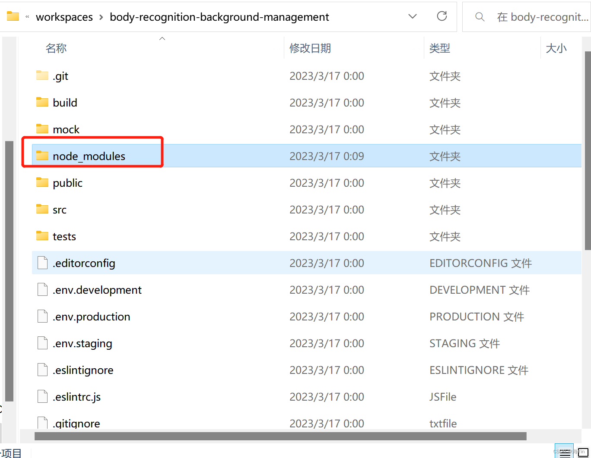Image resolution: width=591 pixels, height=458 pixels.
Task: Click the .eslintrc.js file icon
Action: tap(42, 396)
